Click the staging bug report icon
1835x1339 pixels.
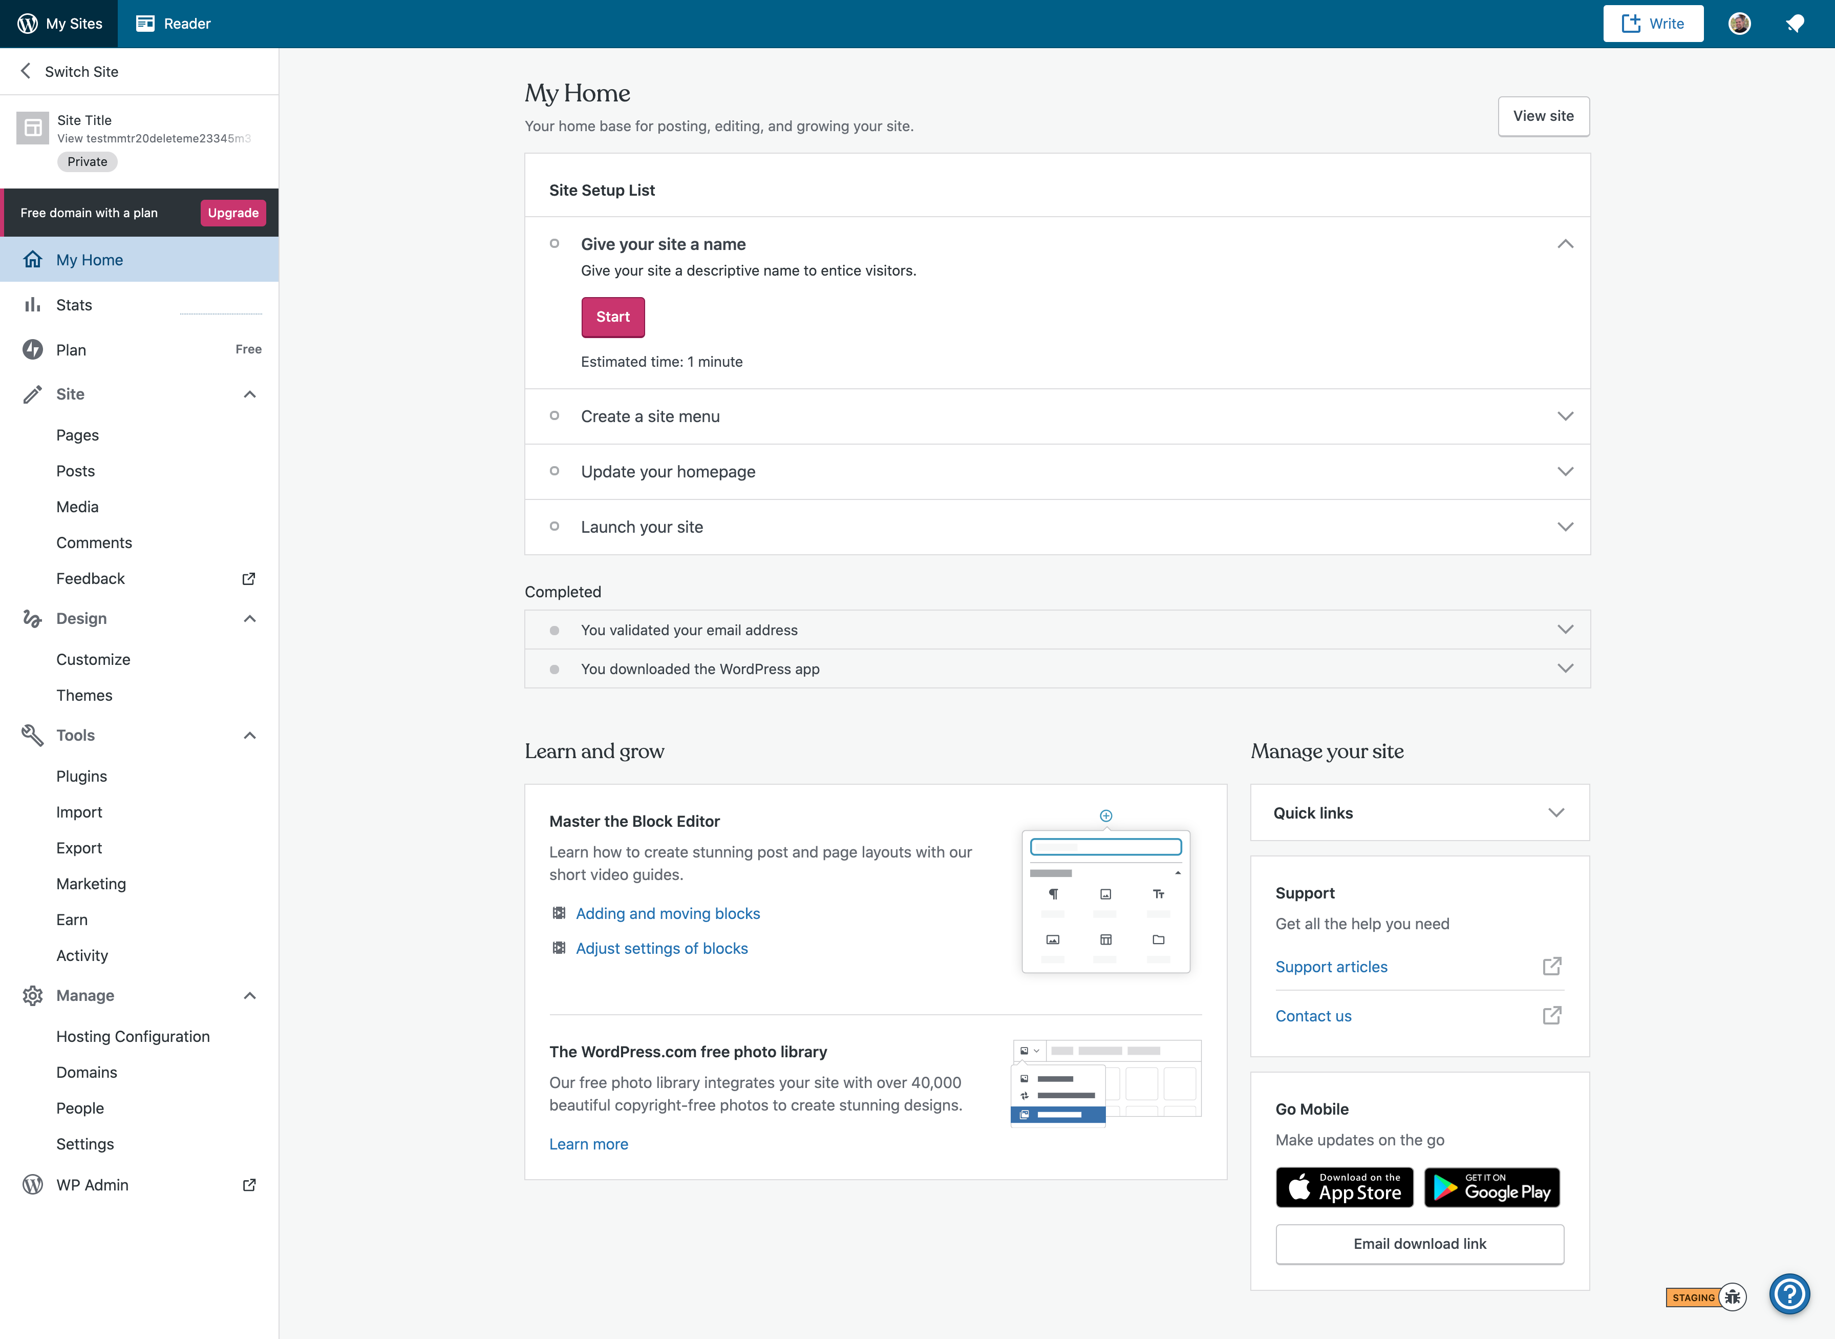click(1732, 1297)
